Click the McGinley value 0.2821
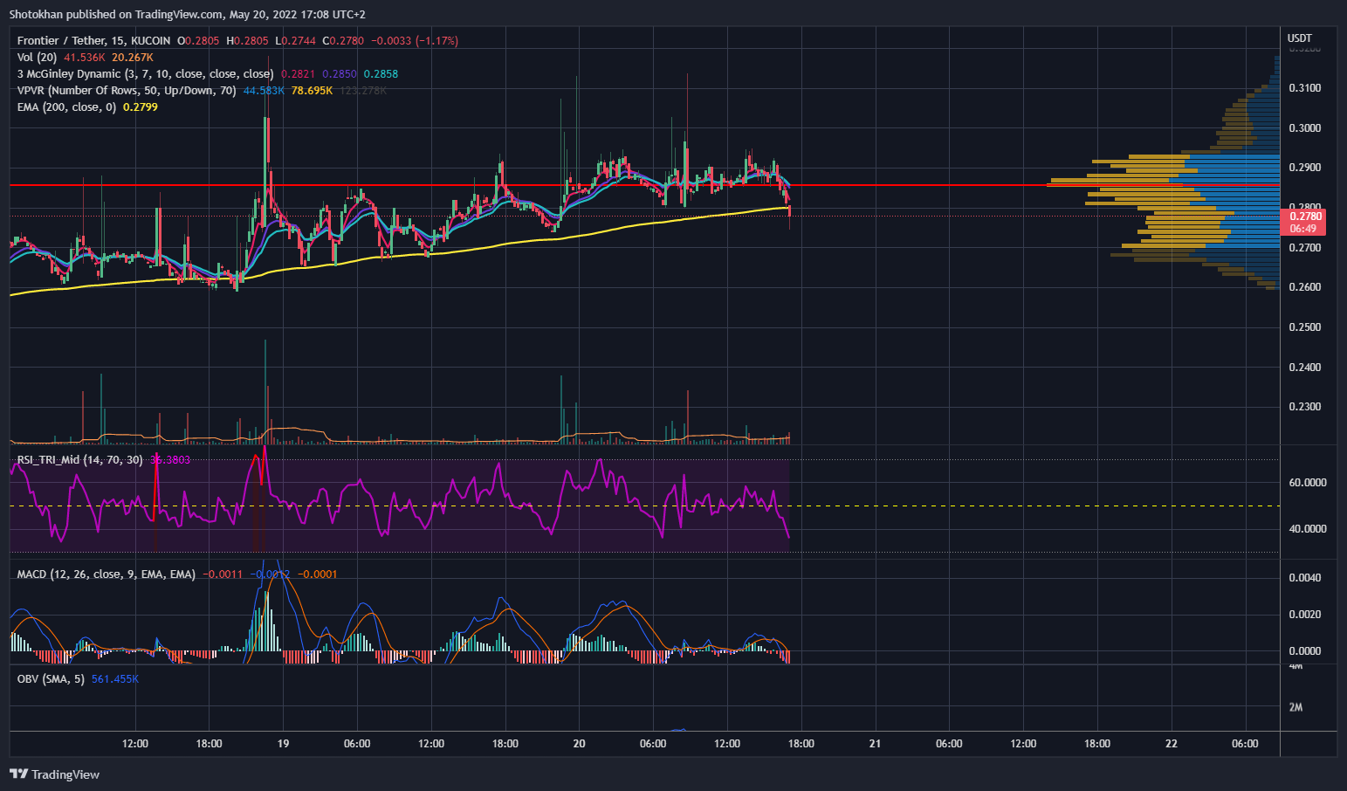Screen dimensions: 1347x791 point(298,74)
